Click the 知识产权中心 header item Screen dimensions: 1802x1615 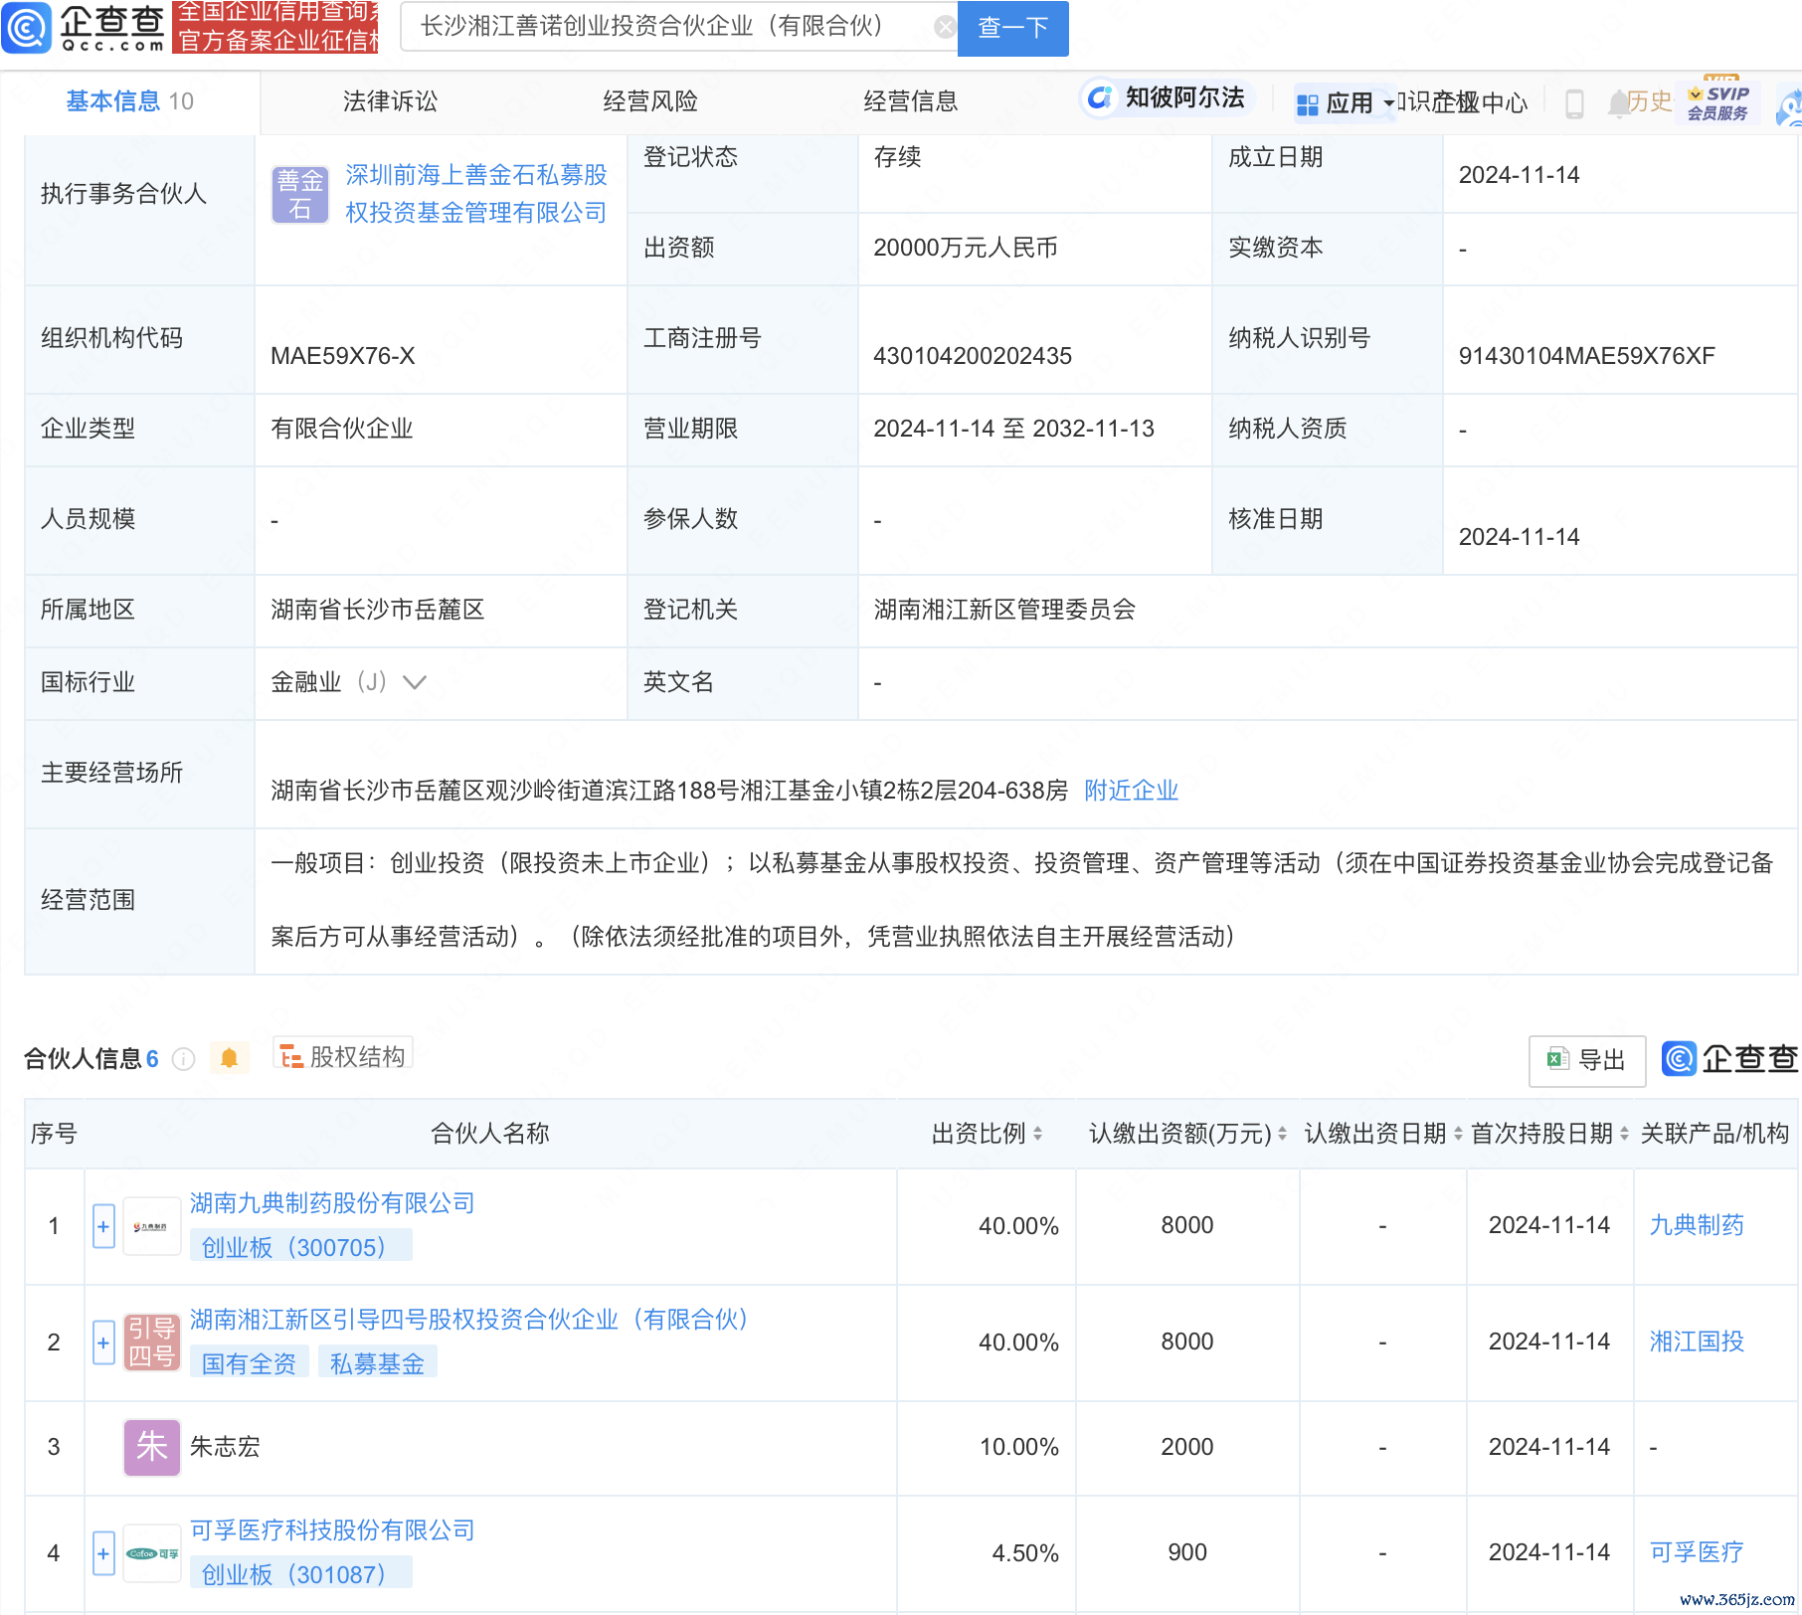pyautogui.click(x=1463, y=102)
